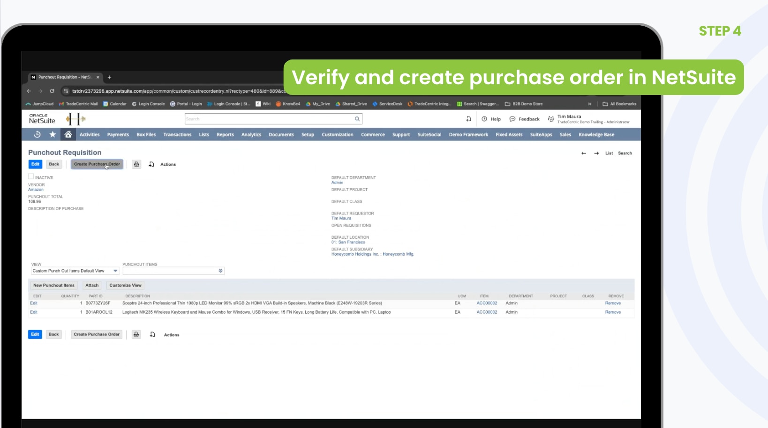Remove the Sceptre monitor line item
This screenshot has height=428, width=768.
click(613, 303)
